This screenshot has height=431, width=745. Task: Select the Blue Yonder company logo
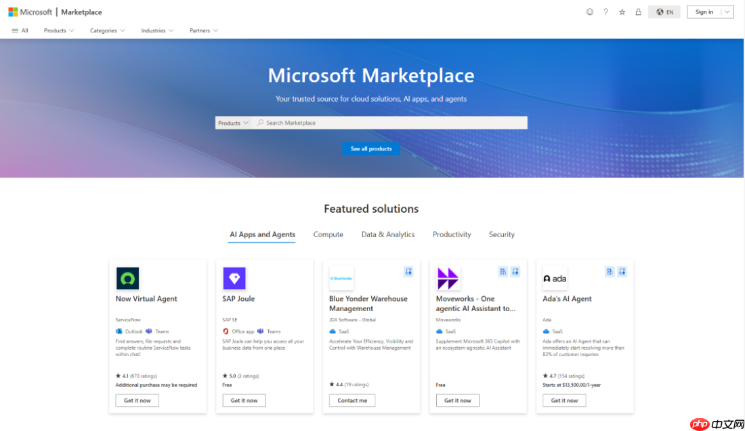point(341,278)
